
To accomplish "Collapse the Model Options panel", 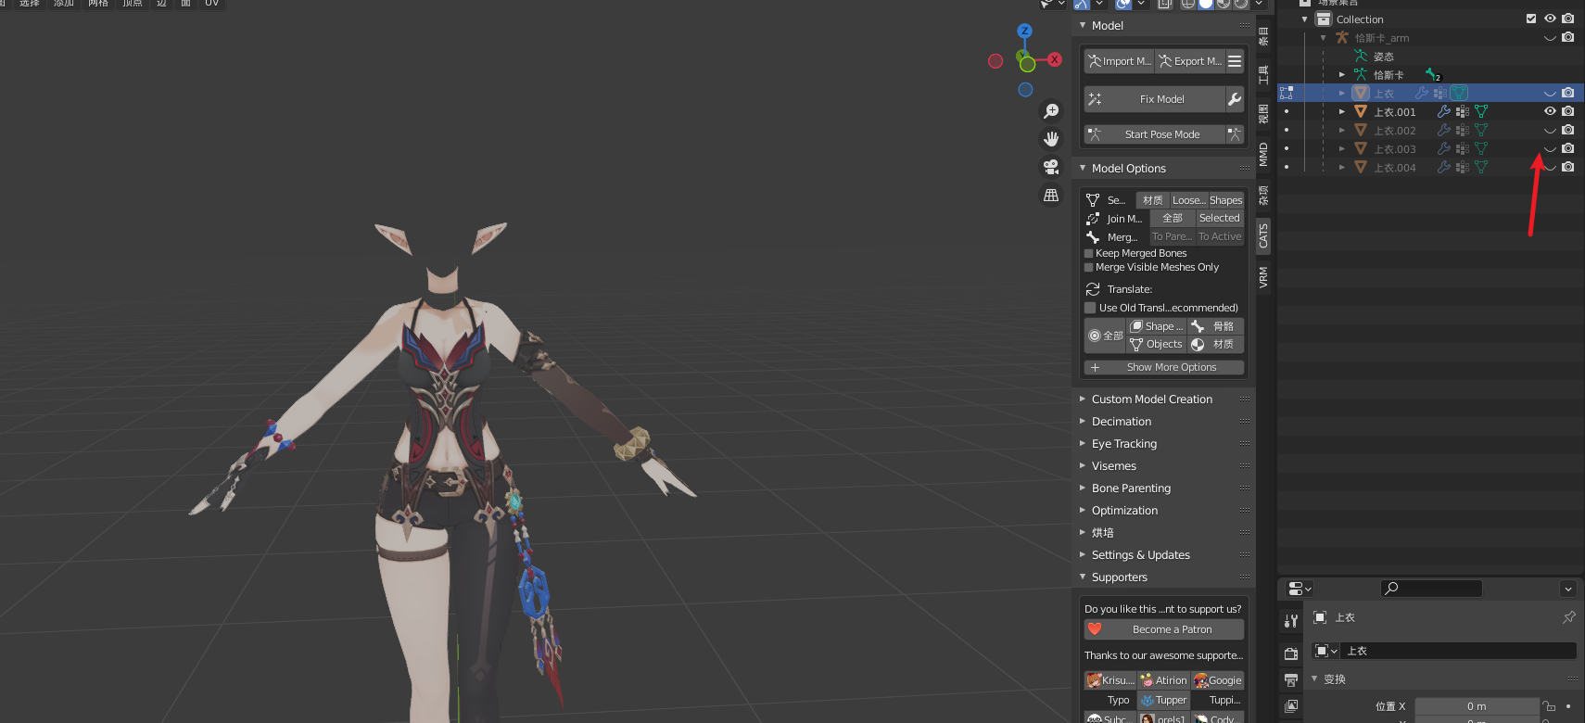I will [1083, 168].
